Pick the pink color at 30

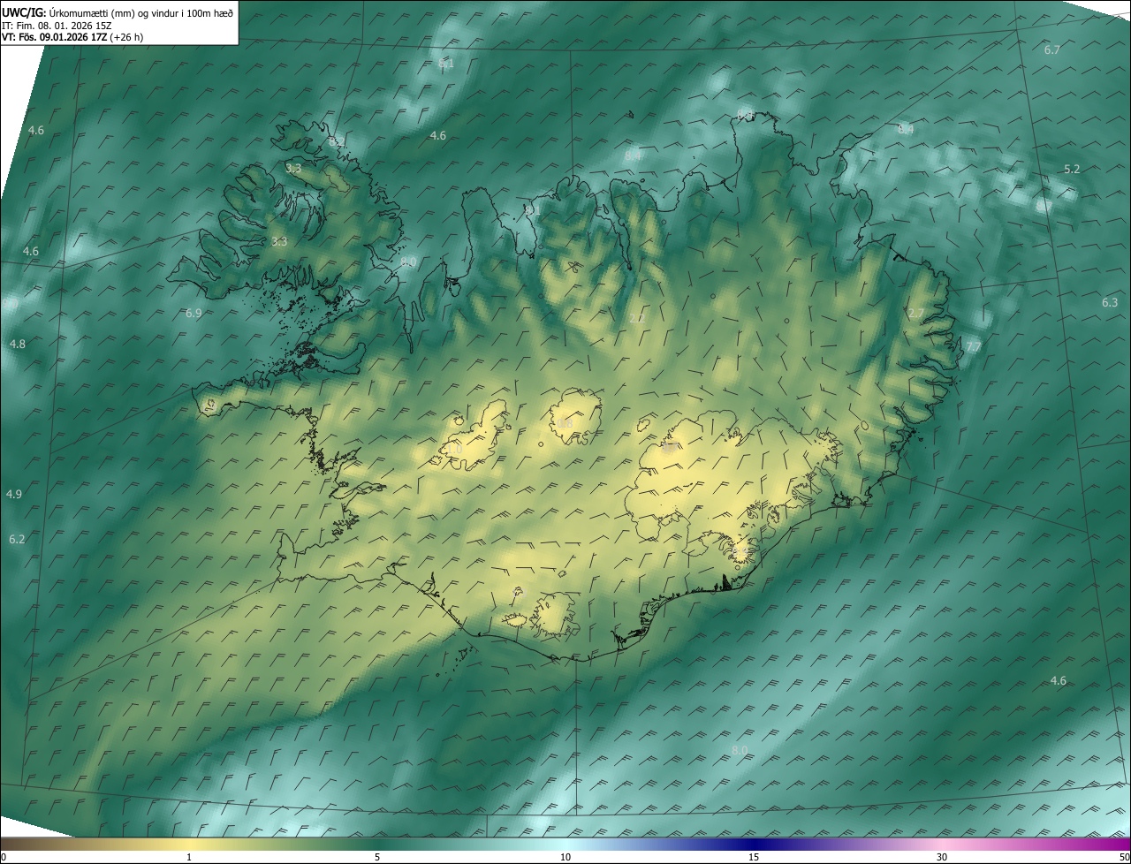(942, 845)
